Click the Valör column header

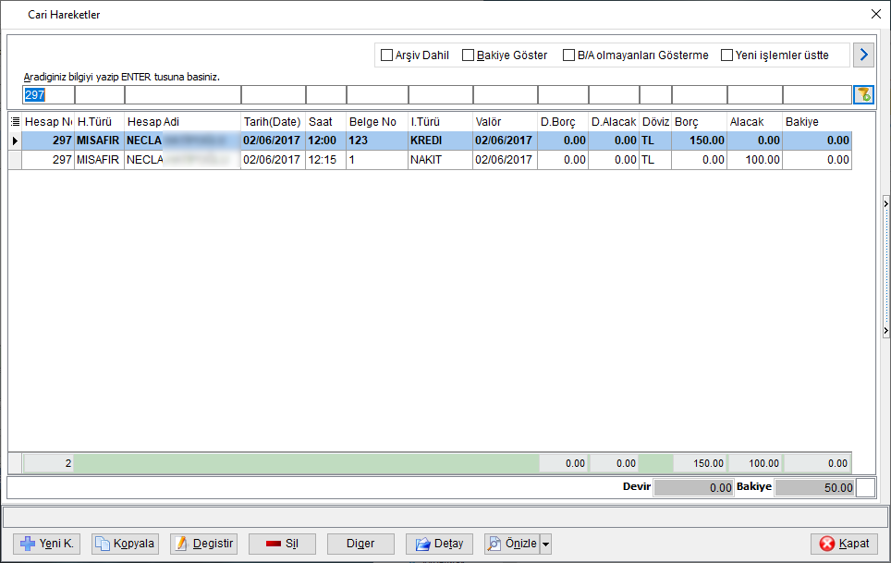pyautogui.click(x=506, y=122)
